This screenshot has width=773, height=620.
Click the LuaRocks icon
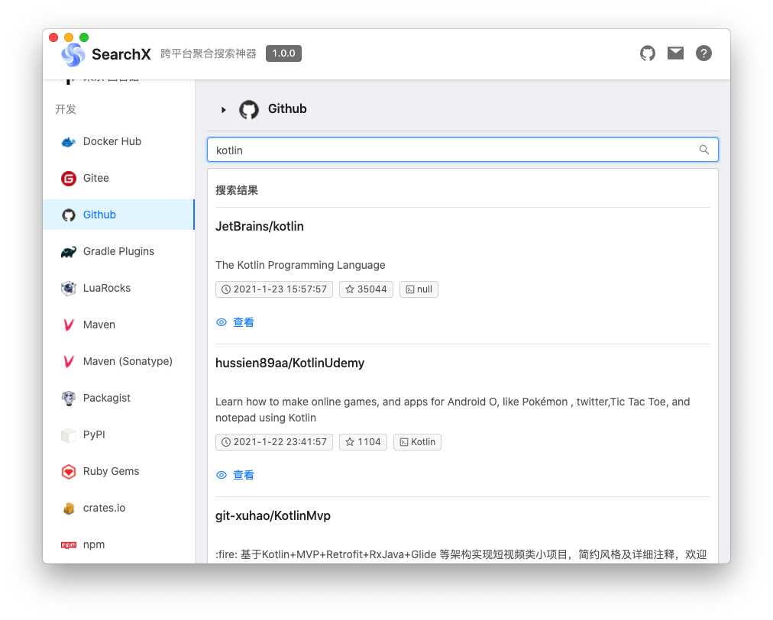pos(69,289)
